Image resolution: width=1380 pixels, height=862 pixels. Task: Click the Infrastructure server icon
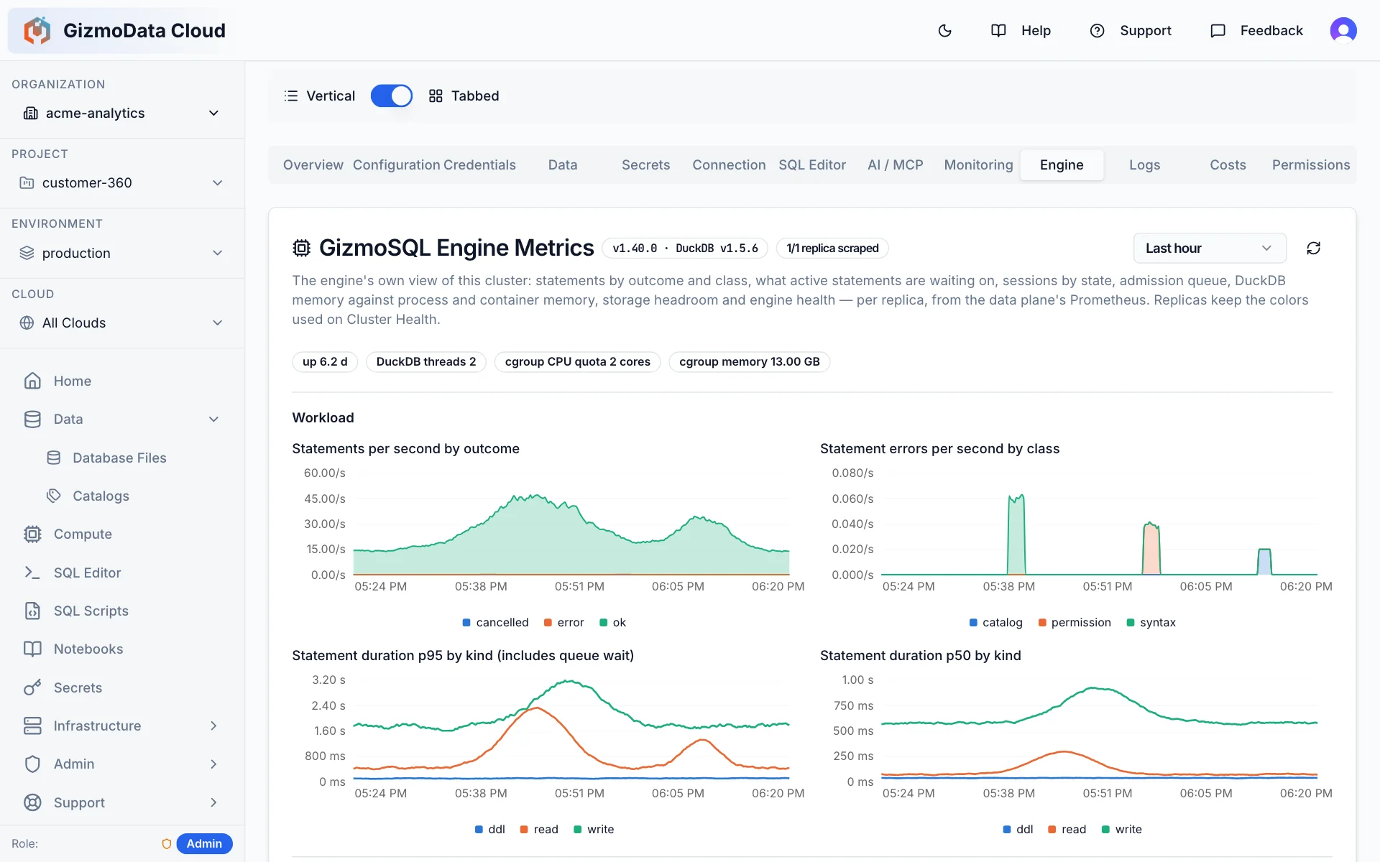32,726
